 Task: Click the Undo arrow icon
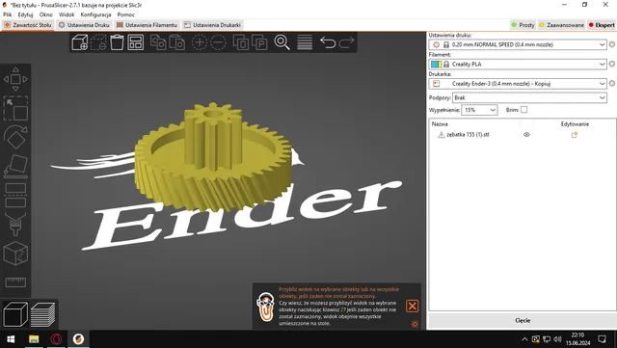click(328, 42)
